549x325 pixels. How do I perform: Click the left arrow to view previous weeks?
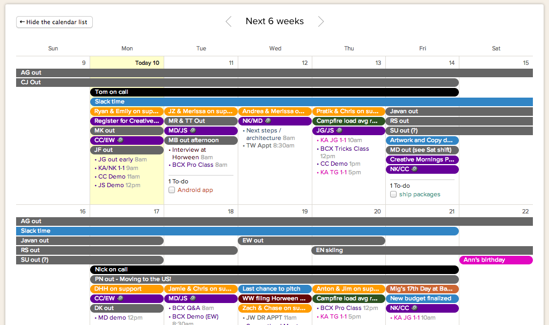coord(228,21)
